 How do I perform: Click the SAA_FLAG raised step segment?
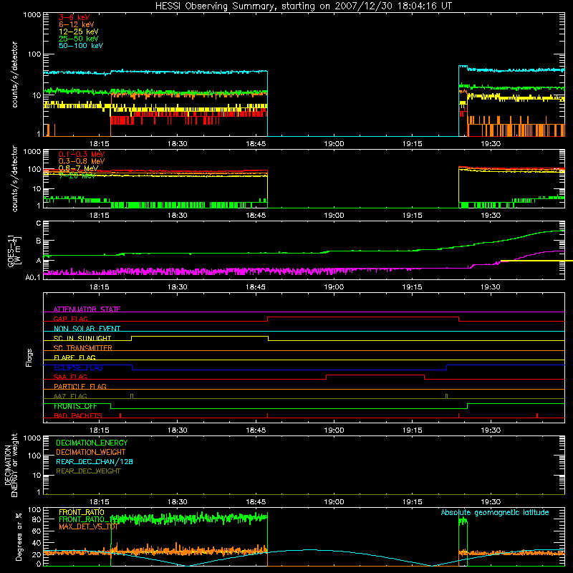[x=375, y=375]
